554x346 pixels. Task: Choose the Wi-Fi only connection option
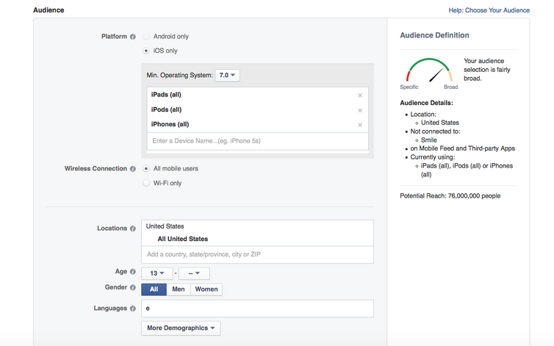click(x=146, y=183)
